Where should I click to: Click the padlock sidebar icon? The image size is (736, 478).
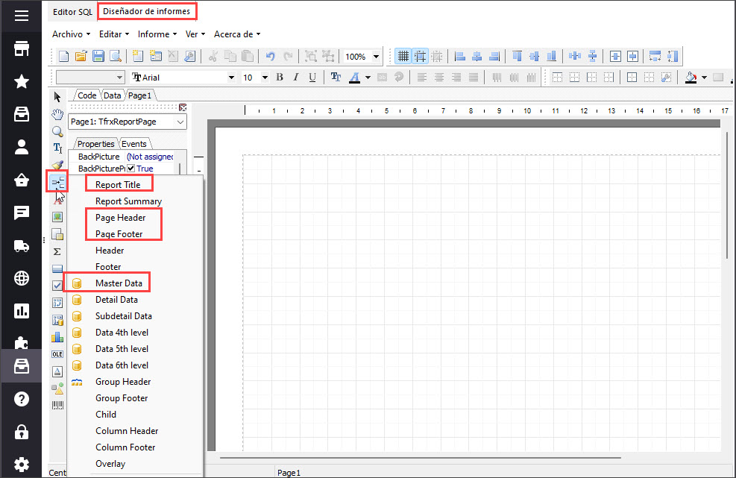coord(21,432)
